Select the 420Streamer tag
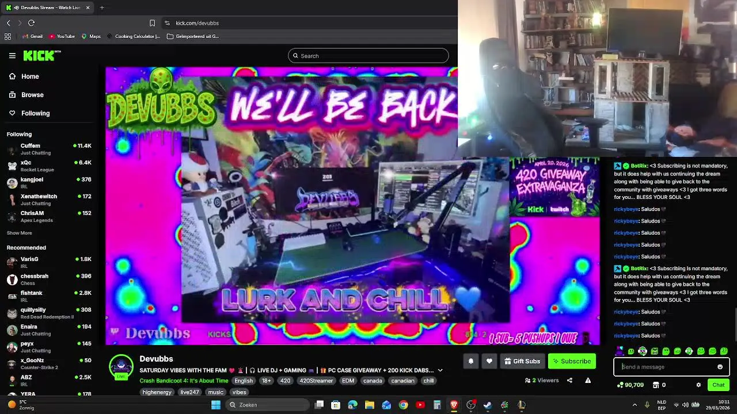This screenshot has height=414, width=737. click(316, 381)
